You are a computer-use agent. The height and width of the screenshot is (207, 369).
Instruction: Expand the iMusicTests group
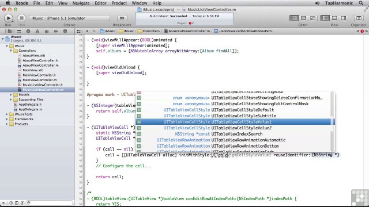tap(7, 114)
